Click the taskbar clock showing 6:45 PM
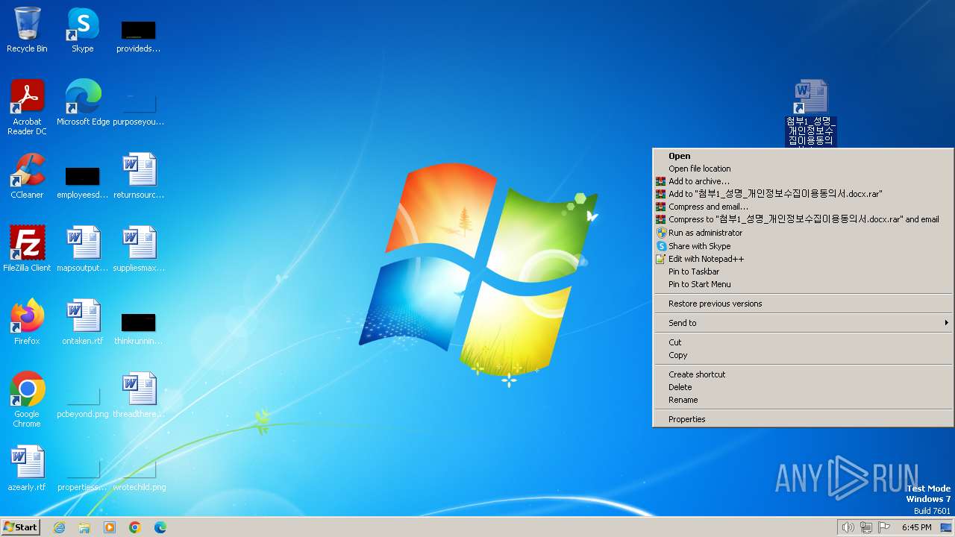This screenshot has height=537, width=955. (916, 527)
